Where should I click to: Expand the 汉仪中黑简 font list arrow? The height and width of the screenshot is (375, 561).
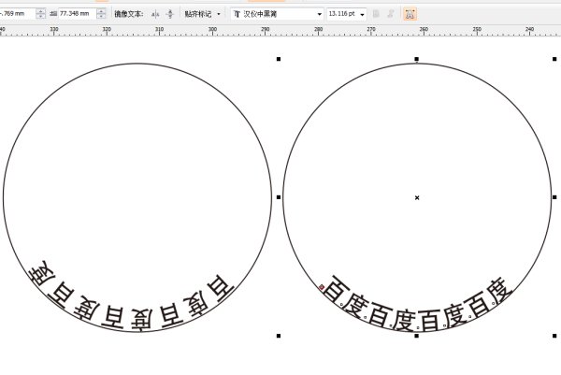click(319, 14)
